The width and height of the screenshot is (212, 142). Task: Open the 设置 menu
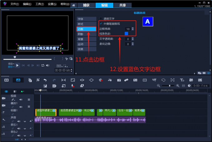tap(52, 4)
